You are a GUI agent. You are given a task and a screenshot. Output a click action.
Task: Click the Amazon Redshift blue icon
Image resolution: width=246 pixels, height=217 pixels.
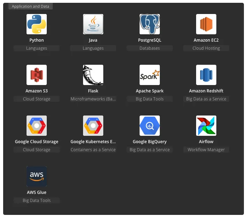tap(206, 75)
